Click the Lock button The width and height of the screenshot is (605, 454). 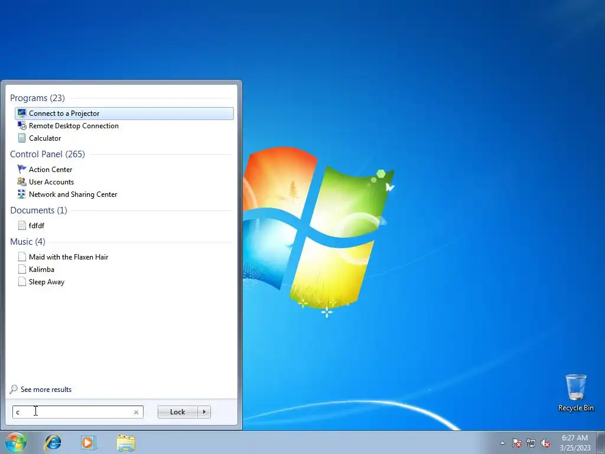pyautogui.click(x=177, y=412)
